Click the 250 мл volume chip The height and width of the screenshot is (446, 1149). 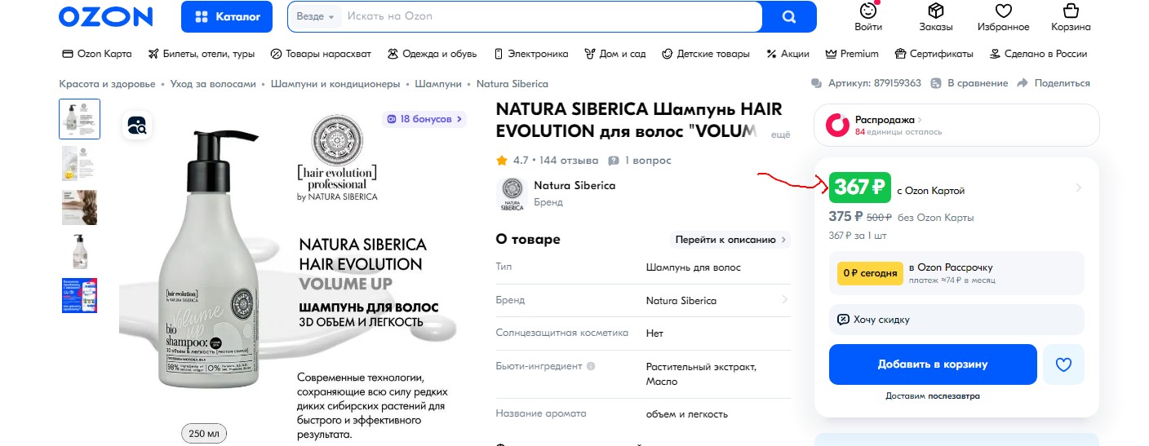203,434
